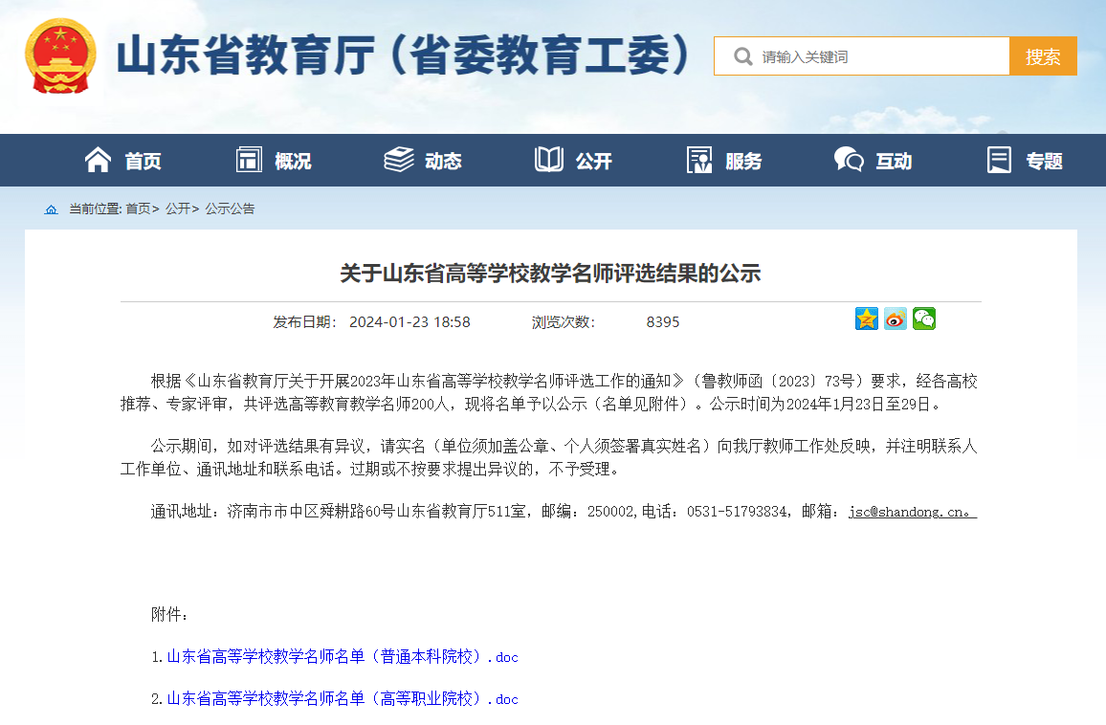Download attachment 2 高等职业院校 doc
Image resolution: width=1106 pixels, height=725 pixels.
click(343, 699)
